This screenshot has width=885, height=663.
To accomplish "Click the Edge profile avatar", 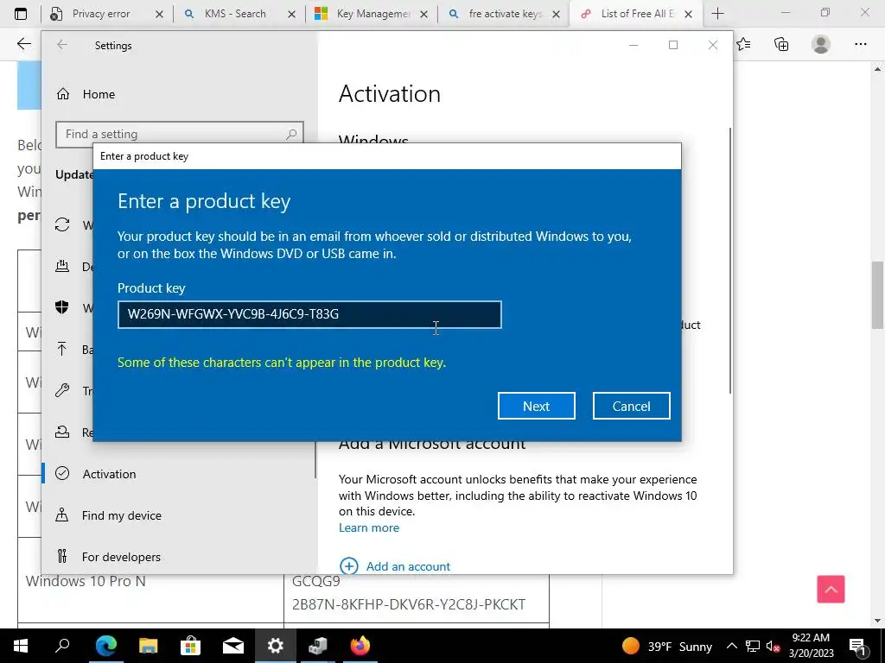I will (x=821, y=44).
